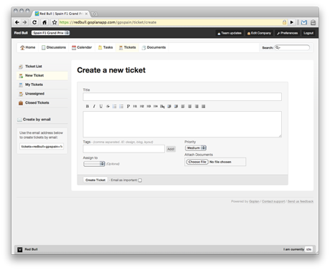Bookmark page with star icon

click(x=55, y=22)
